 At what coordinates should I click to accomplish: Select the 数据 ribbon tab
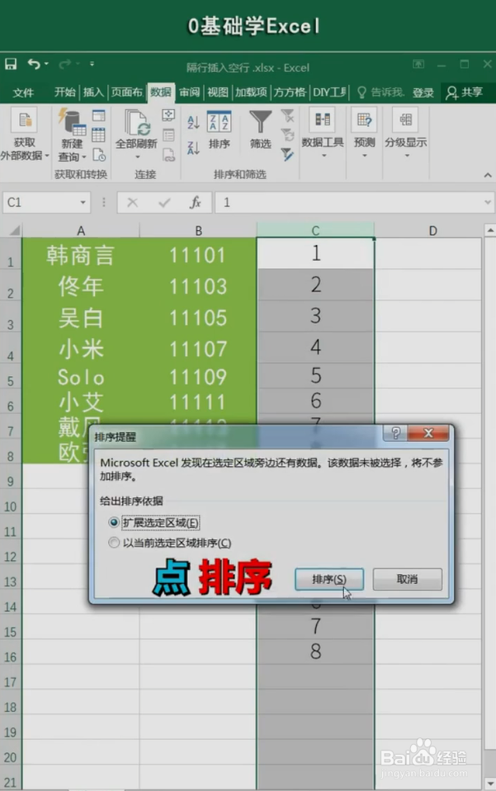(x=160, y=92)
